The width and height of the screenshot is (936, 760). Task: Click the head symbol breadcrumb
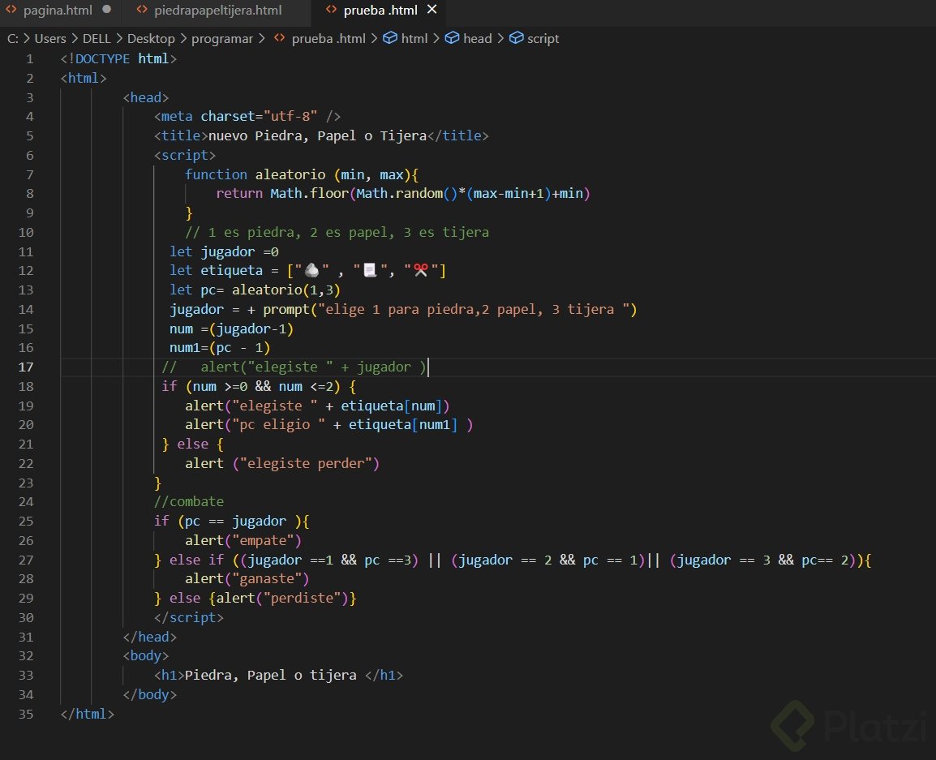tap(478, 39)
